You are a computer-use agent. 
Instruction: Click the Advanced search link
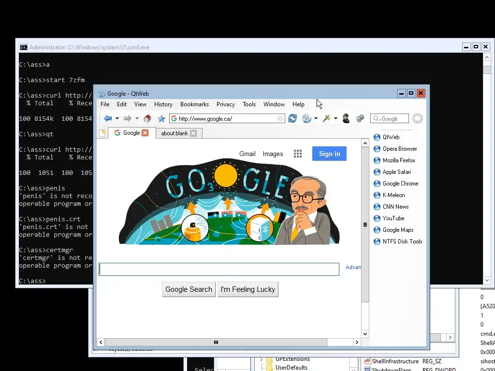click(353, 267)
